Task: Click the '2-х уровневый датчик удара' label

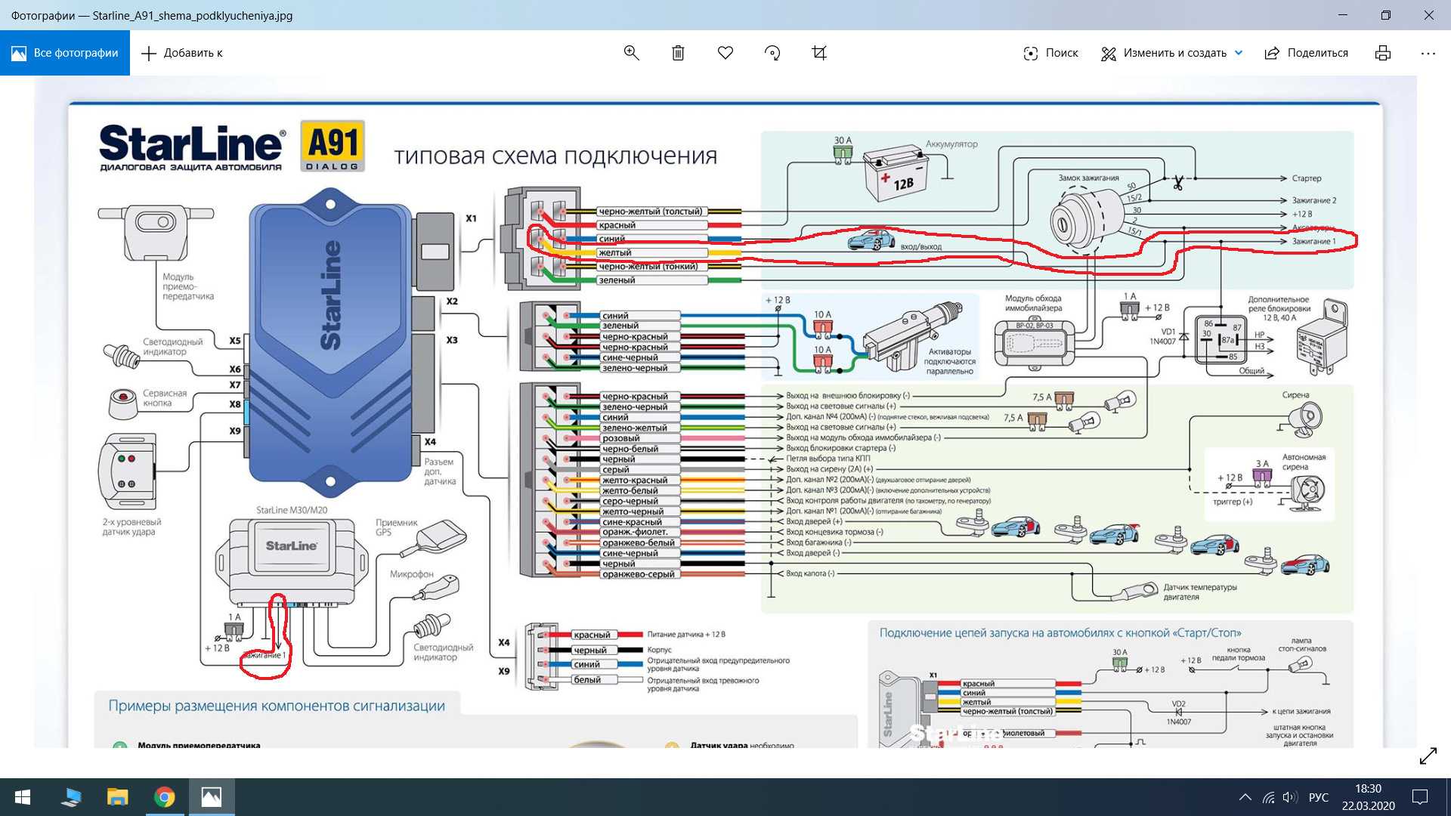Action: coord(131,527)
